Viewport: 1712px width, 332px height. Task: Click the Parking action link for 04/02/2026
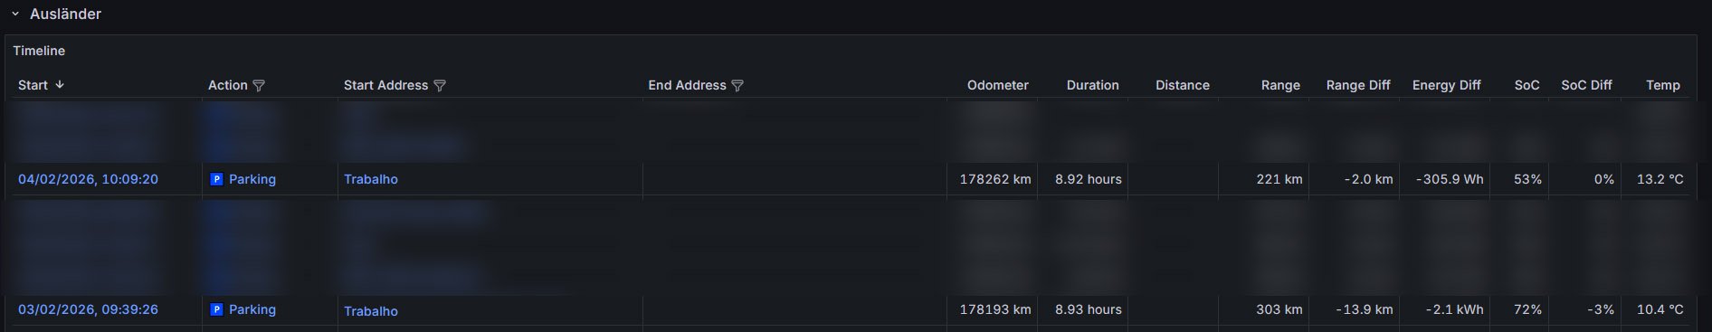click(252, 179)
